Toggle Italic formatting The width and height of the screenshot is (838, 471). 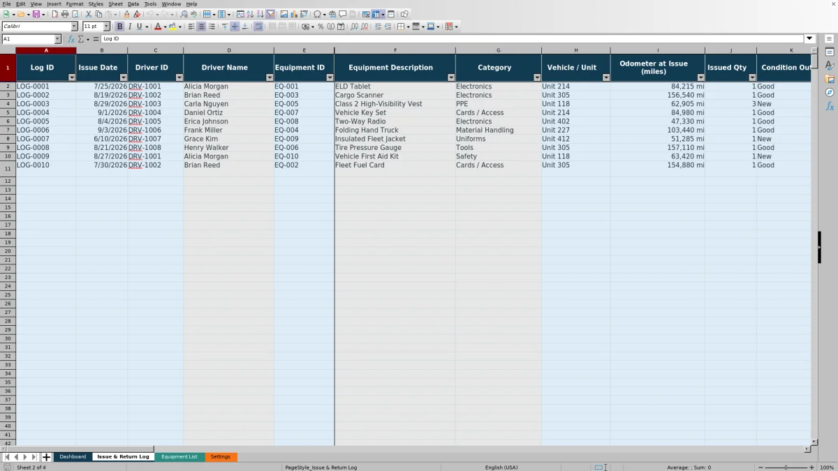pyautogui.click(x=129, y=27)
